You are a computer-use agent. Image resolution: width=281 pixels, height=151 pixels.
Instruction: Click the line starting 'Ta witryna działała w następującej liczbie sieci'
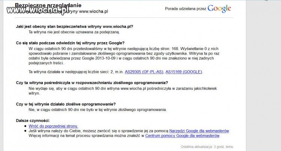click(x=116, y=72)
